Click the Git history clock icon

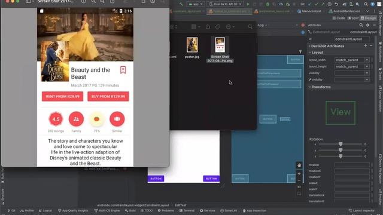click(330, 4)
